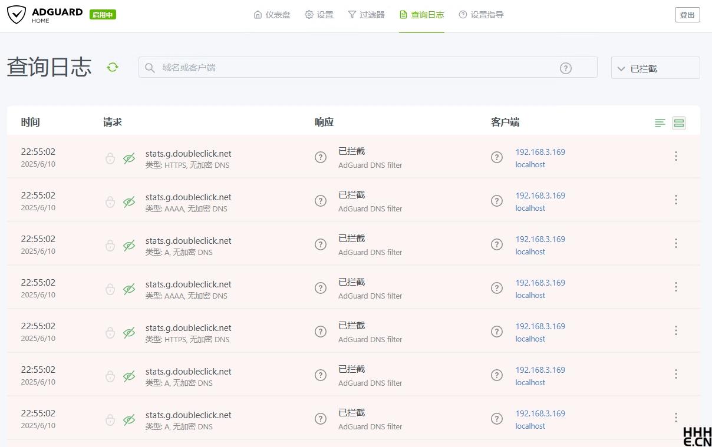Expand the 已拦截 response status filter dropdown
712x447 pixels.
(x=655, y=68)
